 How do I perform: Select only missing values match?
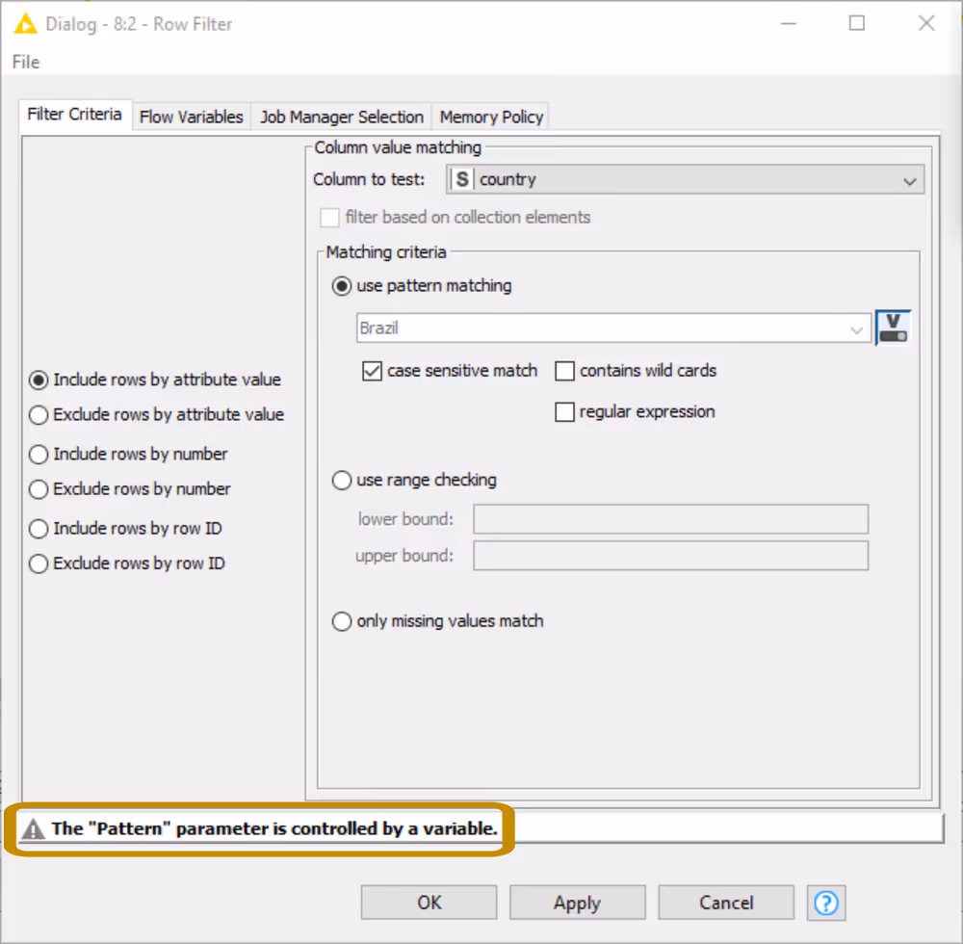point(342,621)
